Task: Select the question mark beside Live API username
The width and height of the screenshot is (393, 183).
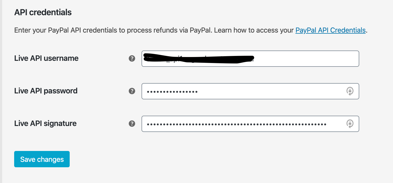Action: pos(132,58)
